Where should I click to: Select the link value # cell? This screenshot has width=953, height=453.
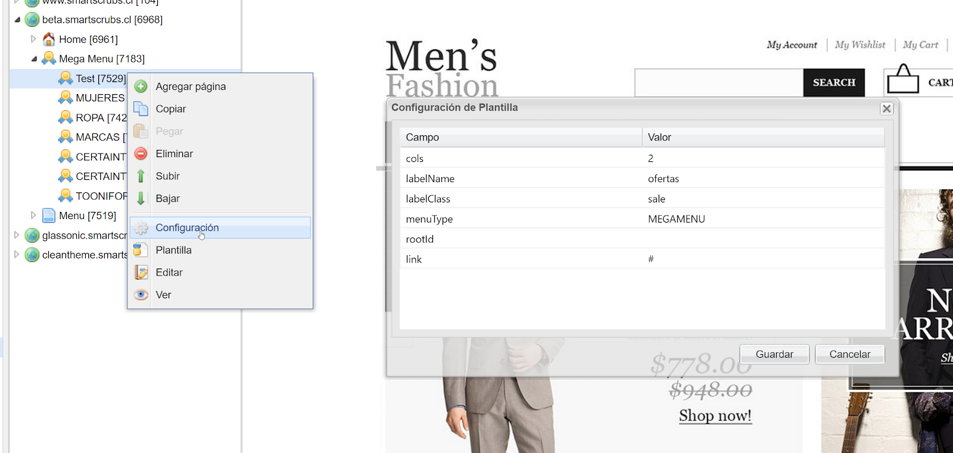(764, 259)
